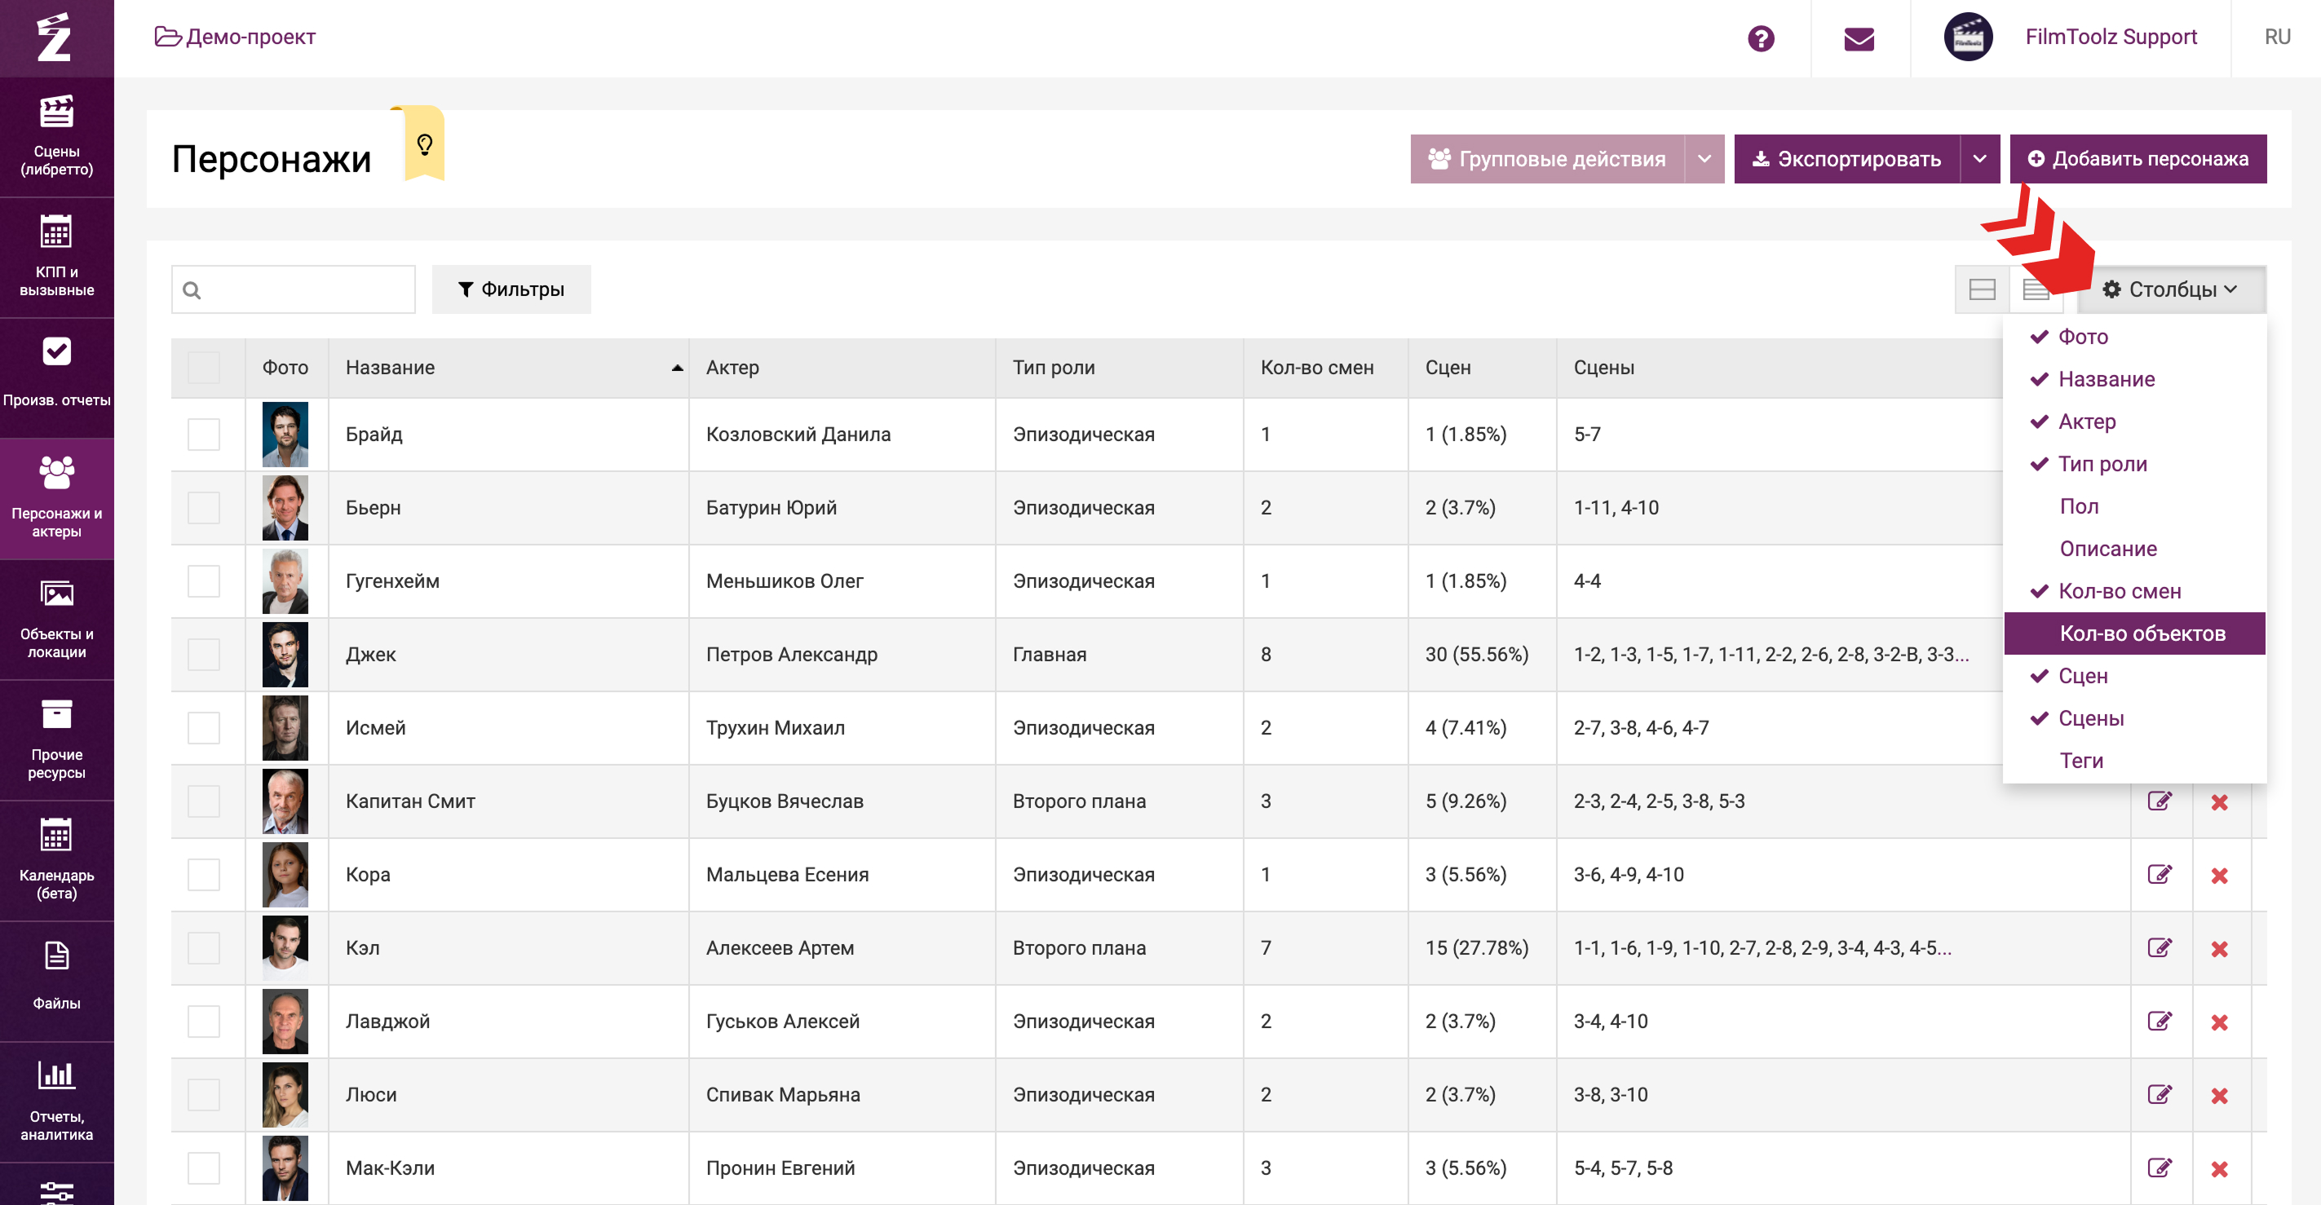Click the lightbulb hint bookmark icon

[424, 144]
